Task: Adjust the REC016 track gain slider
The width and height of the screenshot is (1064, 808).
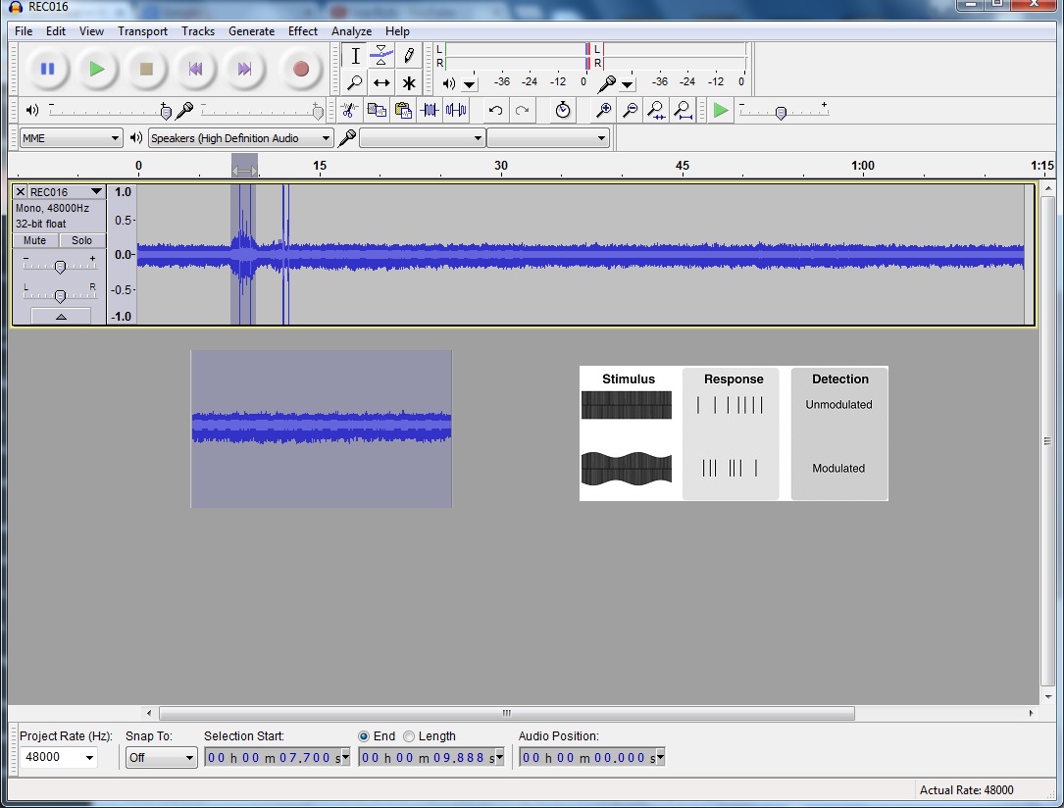Action: [x=60, y=267]
